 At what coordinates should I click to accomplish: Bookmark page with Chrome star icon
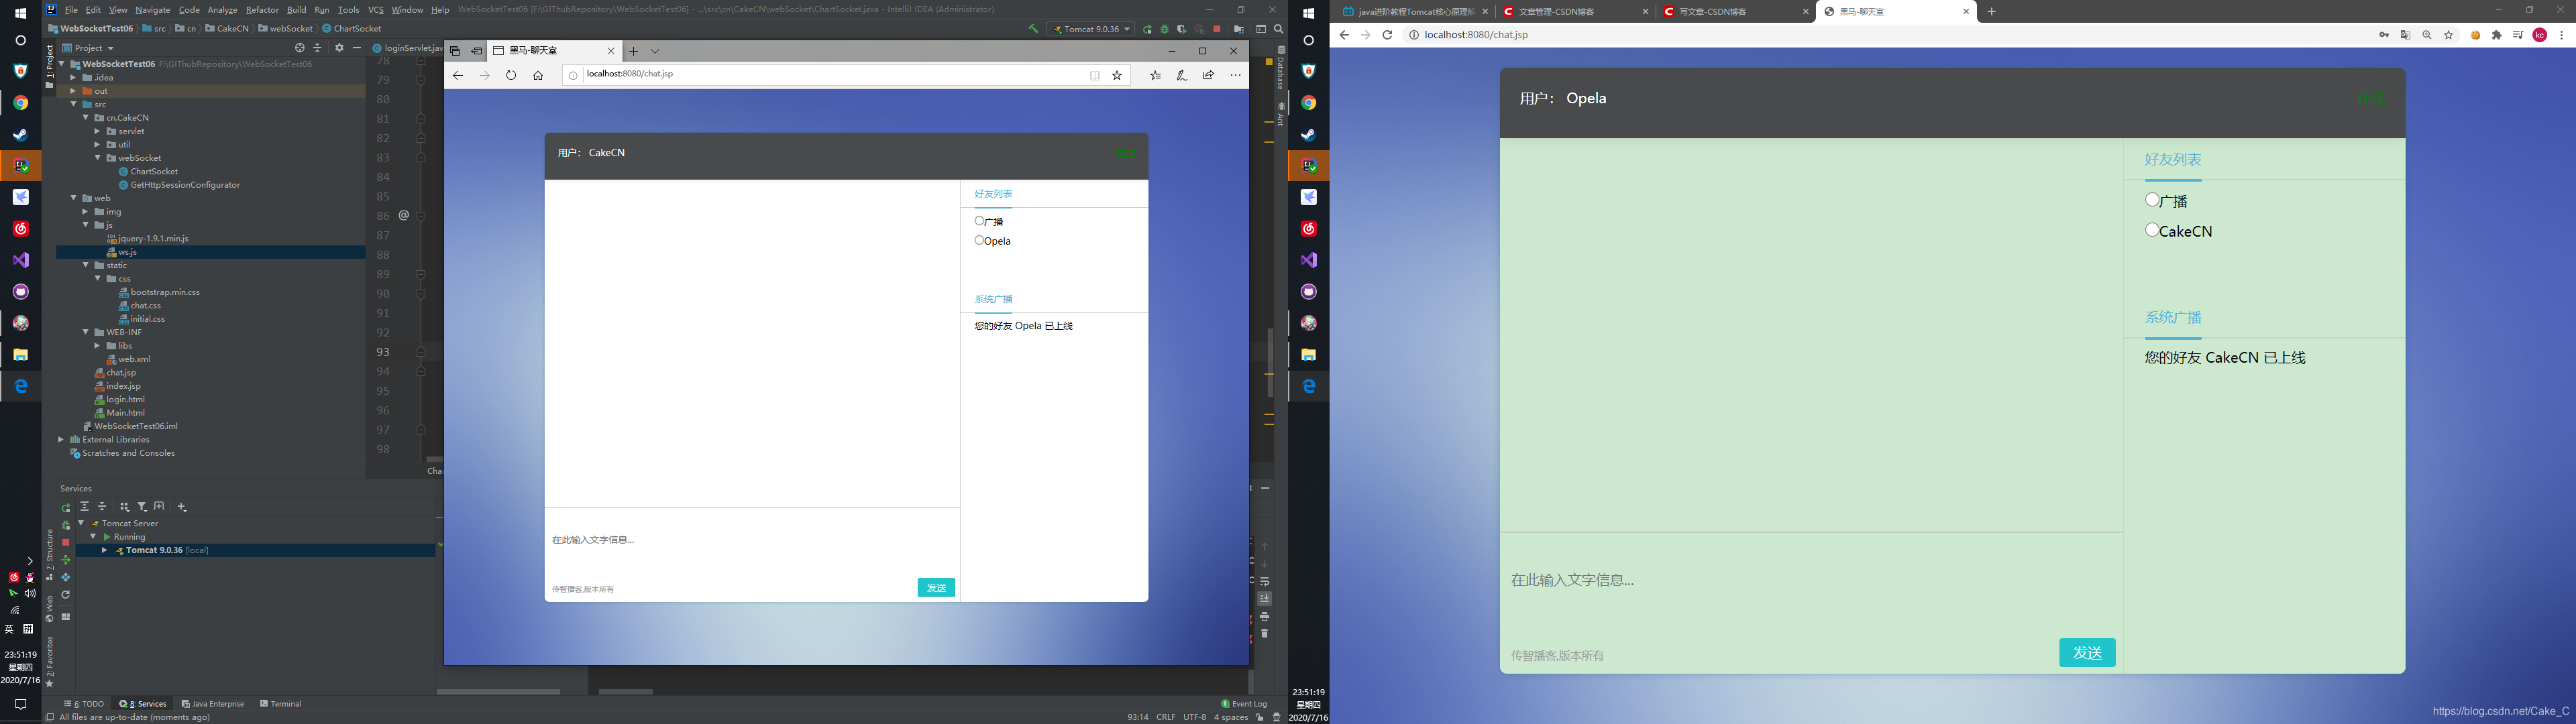click(2449, 35)
